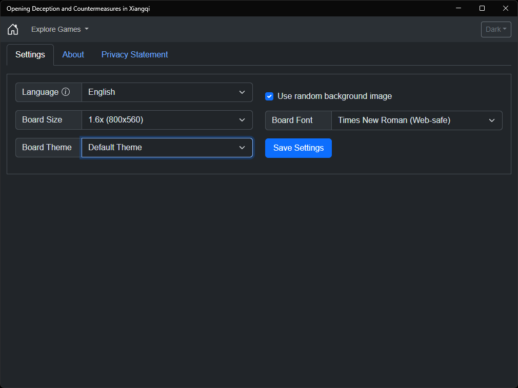
Task: Expand the Board Size 1.6x dropdown
Action: 167,120
